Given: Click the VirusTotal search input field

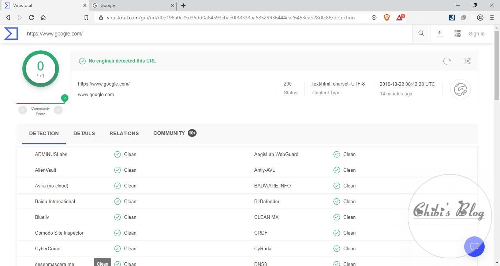Looking at the screenshot, I should tap(217, 34).
